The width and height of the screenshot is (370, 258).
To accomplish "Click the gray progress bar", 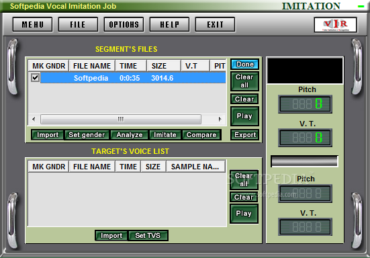I will [x=305, y=161].
